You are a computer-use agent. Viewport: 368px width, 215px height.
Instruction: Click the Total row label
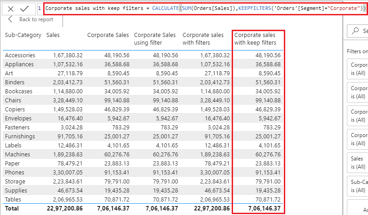pyautogui.click(x=13, y=209)
